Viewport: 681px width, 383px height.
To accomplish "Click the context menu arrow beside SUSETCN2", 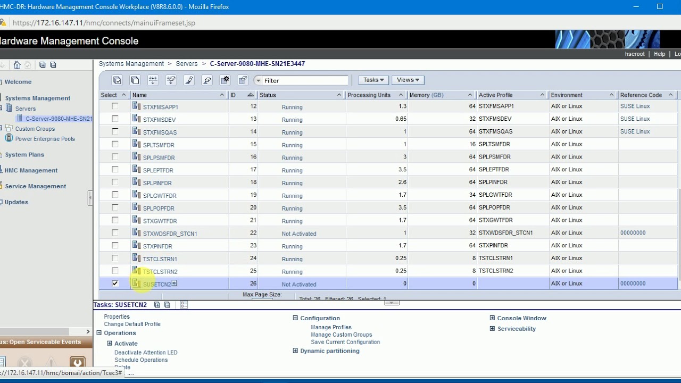I will [x=174, y=284].
